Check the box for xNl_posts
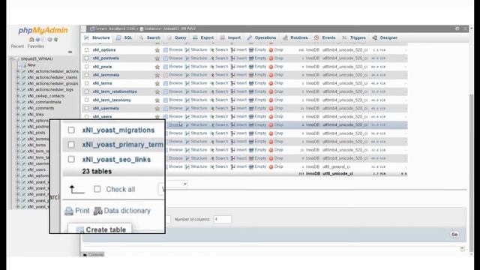The width and height of the screenshot is (480, 270). [87, 67]
